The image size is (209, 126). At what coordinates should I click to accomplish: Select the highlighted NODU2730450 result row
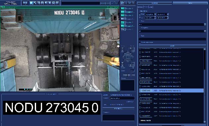(172, 91)
